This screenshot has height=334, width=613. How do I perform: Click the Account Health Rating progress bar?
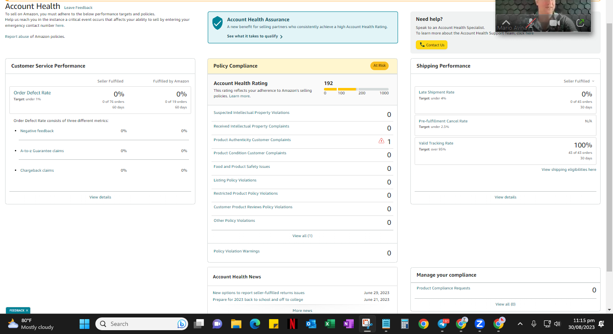click(x=356, y=89)
